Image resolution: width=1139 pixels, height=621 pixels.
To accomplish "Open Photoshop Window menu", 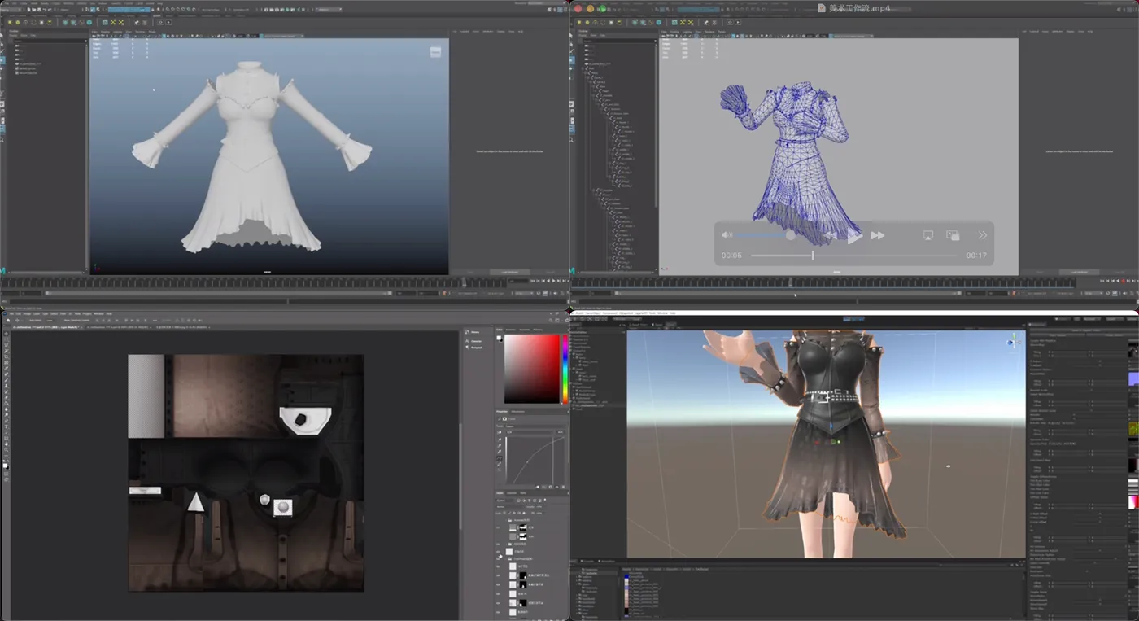I will tap(99, 313).
